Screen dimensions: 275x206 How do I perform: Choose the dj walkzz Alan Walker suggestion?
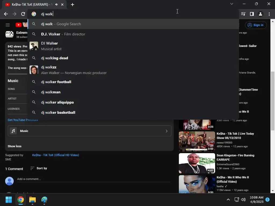coord(133,70)
